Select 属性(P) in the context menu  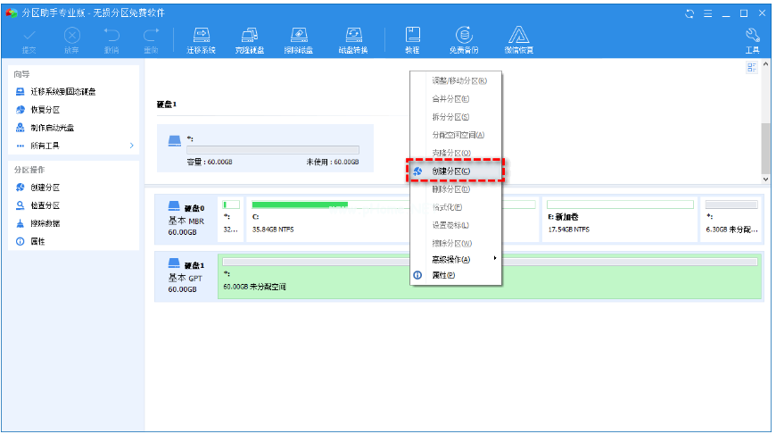(443, 276)
